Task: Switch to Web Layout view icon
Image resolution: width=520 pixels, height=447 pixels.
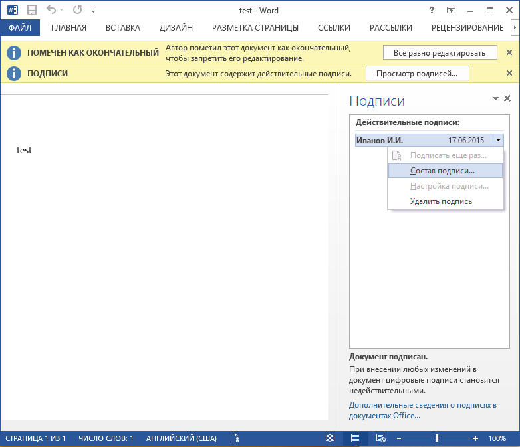Action: point(380,438)
